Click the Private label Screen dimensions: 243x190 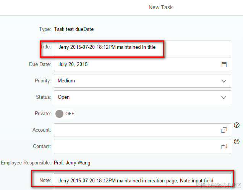43,114
